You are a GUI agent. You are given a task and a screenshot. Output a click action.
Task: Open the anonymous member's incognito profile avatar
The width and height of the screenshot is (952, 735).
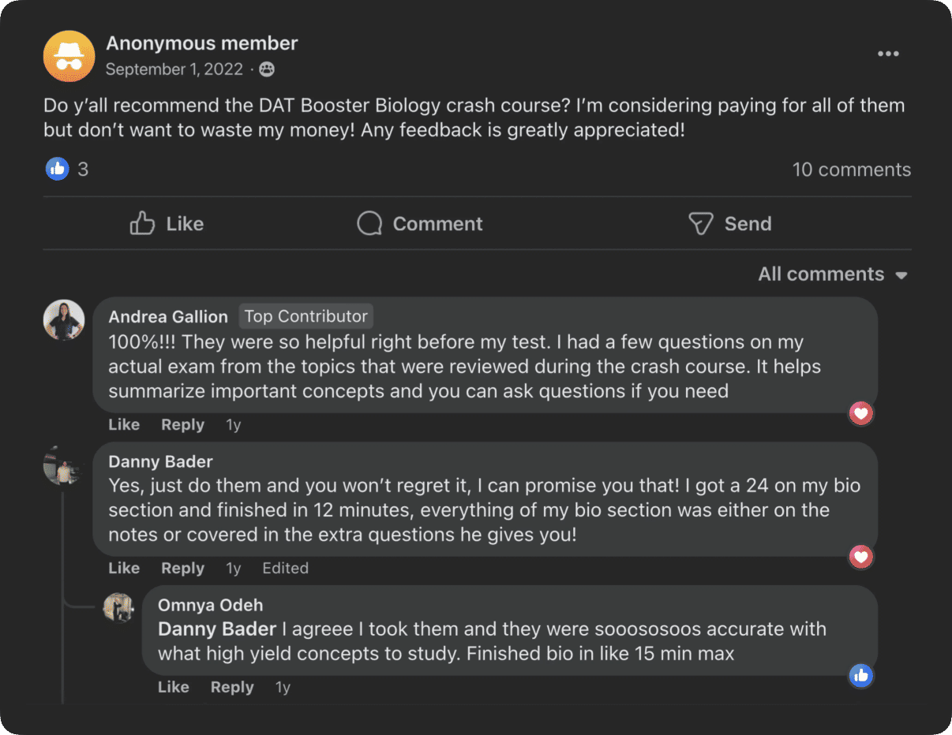click(69, 56)
